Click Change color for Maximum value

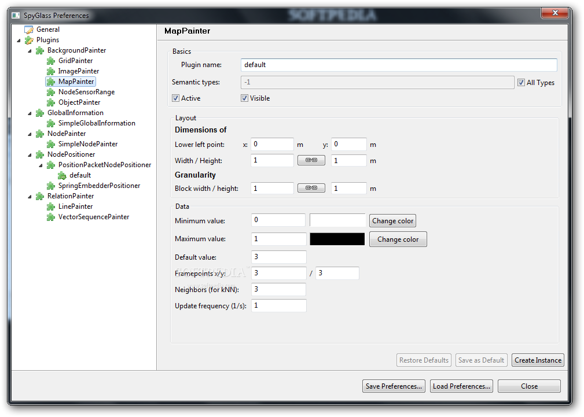pyautogui.click(x=398, y=239)
